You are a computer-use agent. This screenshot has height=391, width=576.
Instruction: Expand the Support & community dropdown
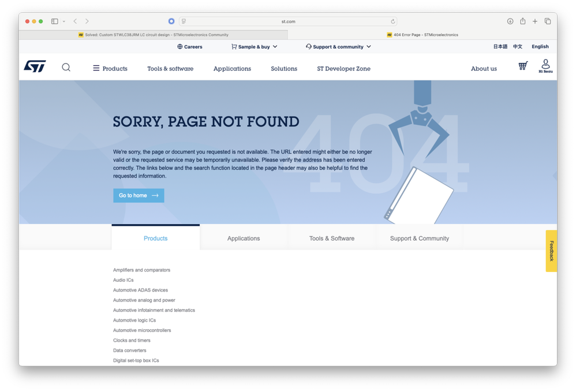337,47
